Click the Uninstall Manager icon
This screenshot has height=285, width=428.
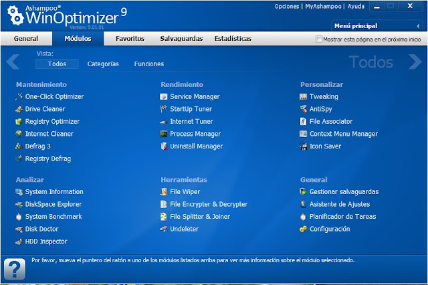click(x=163, y=146)
